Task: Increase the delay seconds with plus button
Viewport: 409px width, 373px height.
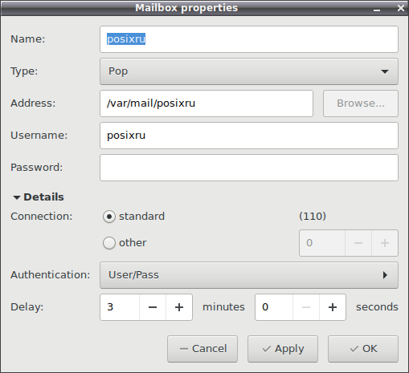Action: click(333, 307)
